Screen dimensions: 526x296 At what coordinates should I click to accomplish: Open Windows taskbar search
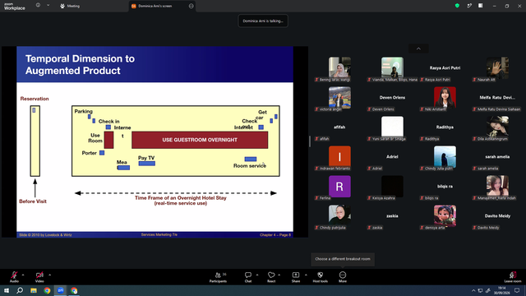coord(20,290)
